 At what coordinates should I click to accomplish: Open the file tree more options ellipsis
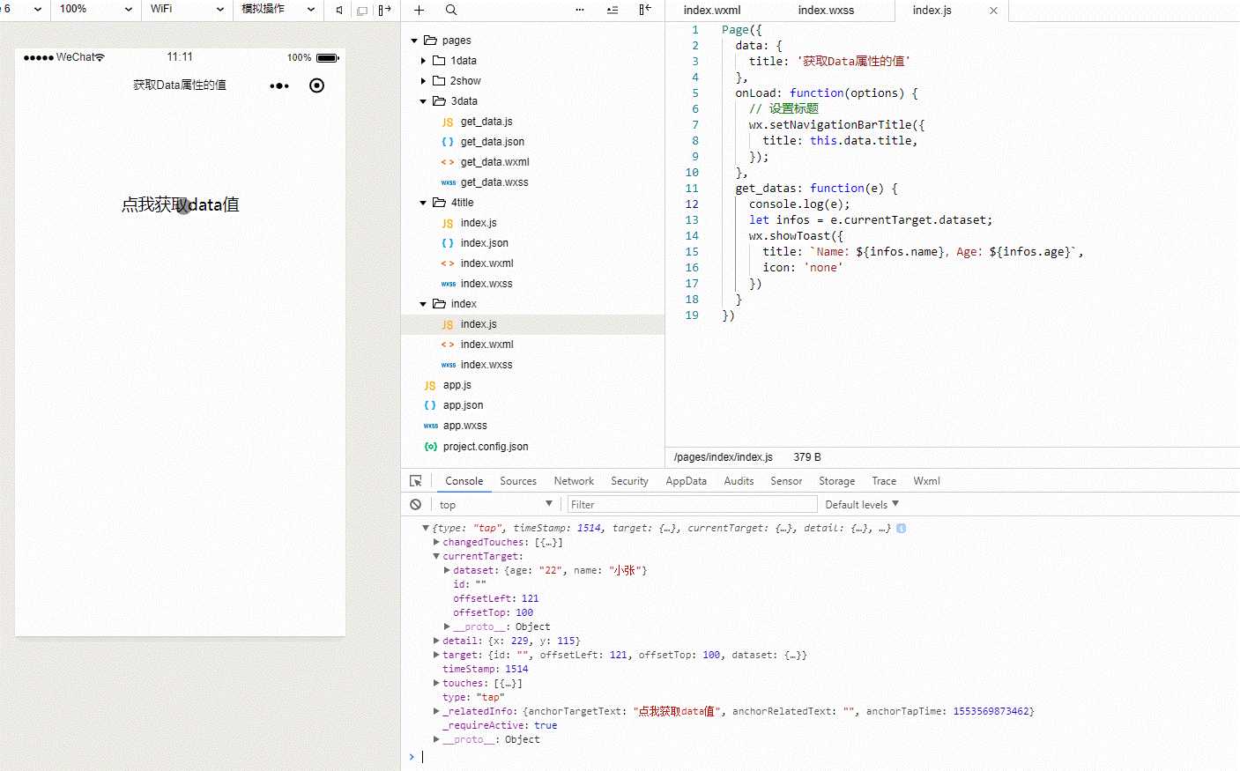point(579,10)
